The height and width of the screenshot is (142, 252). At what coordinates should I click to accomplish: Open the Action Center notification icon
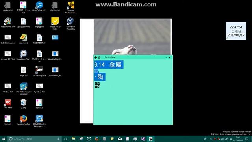247,139
